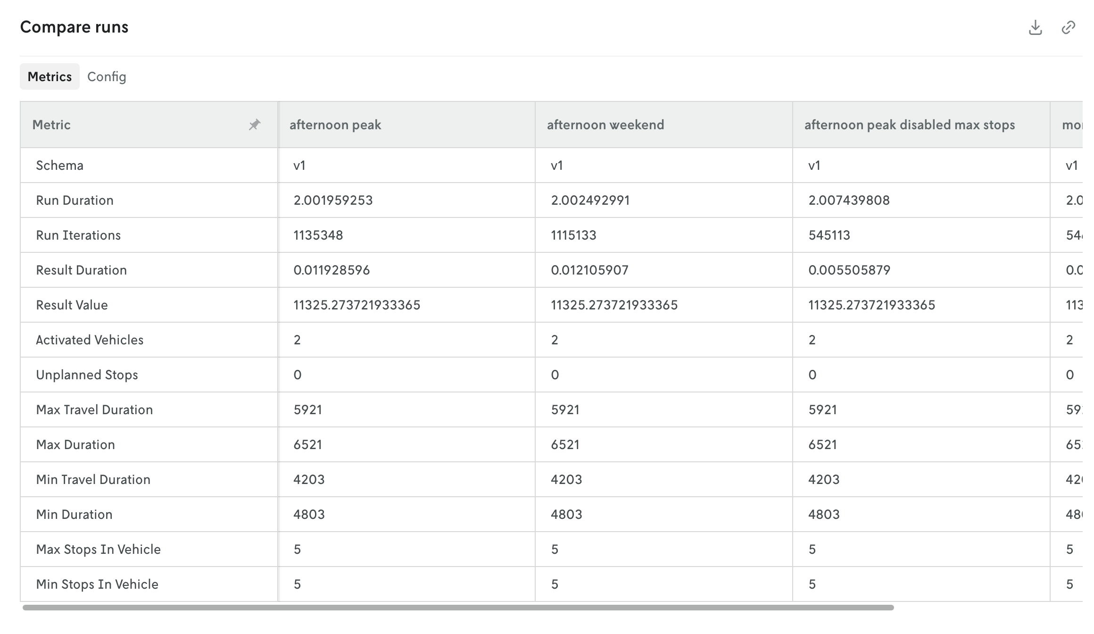Select the Run Duration row label
Image resolution: width=1094 pixels, height=634 pixels.
[x=75, y=200]
